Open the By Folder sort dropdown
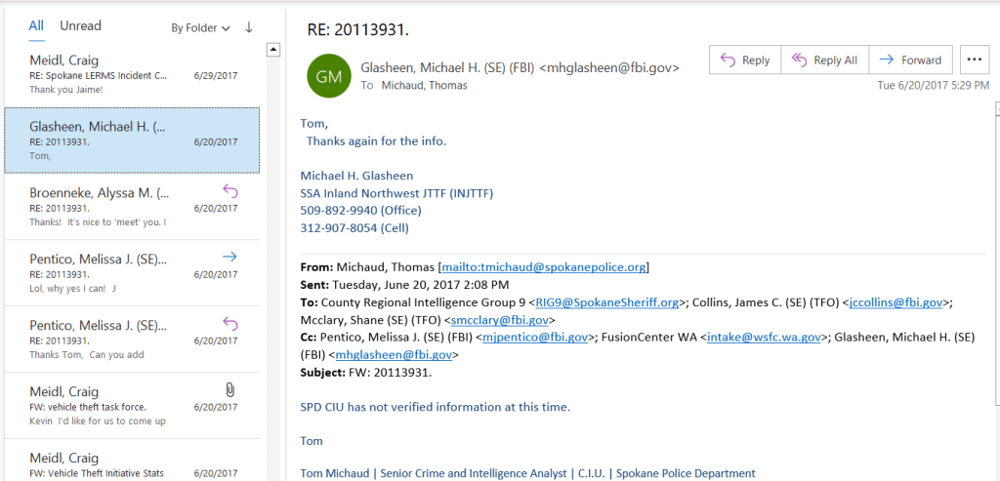The width and height of the screenshot is (1000, 481). (x=201, y=28)
